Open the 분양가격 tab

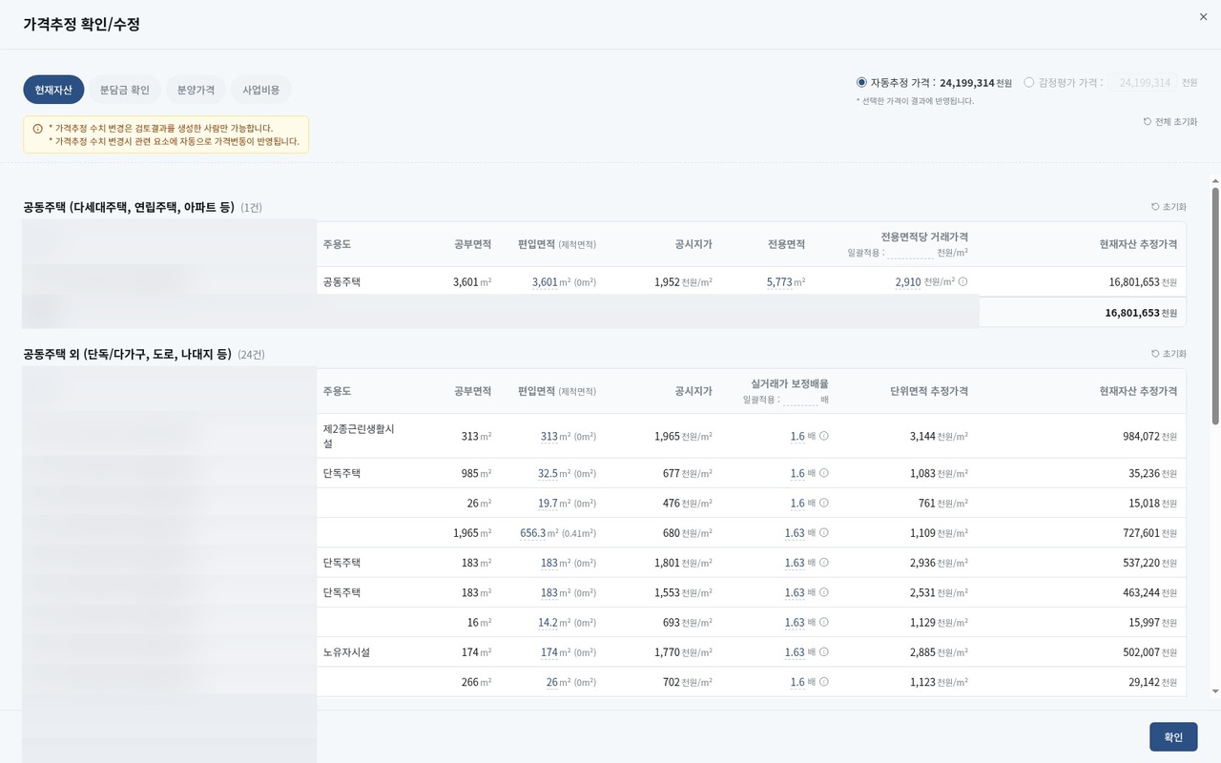[x=196, y=90]
